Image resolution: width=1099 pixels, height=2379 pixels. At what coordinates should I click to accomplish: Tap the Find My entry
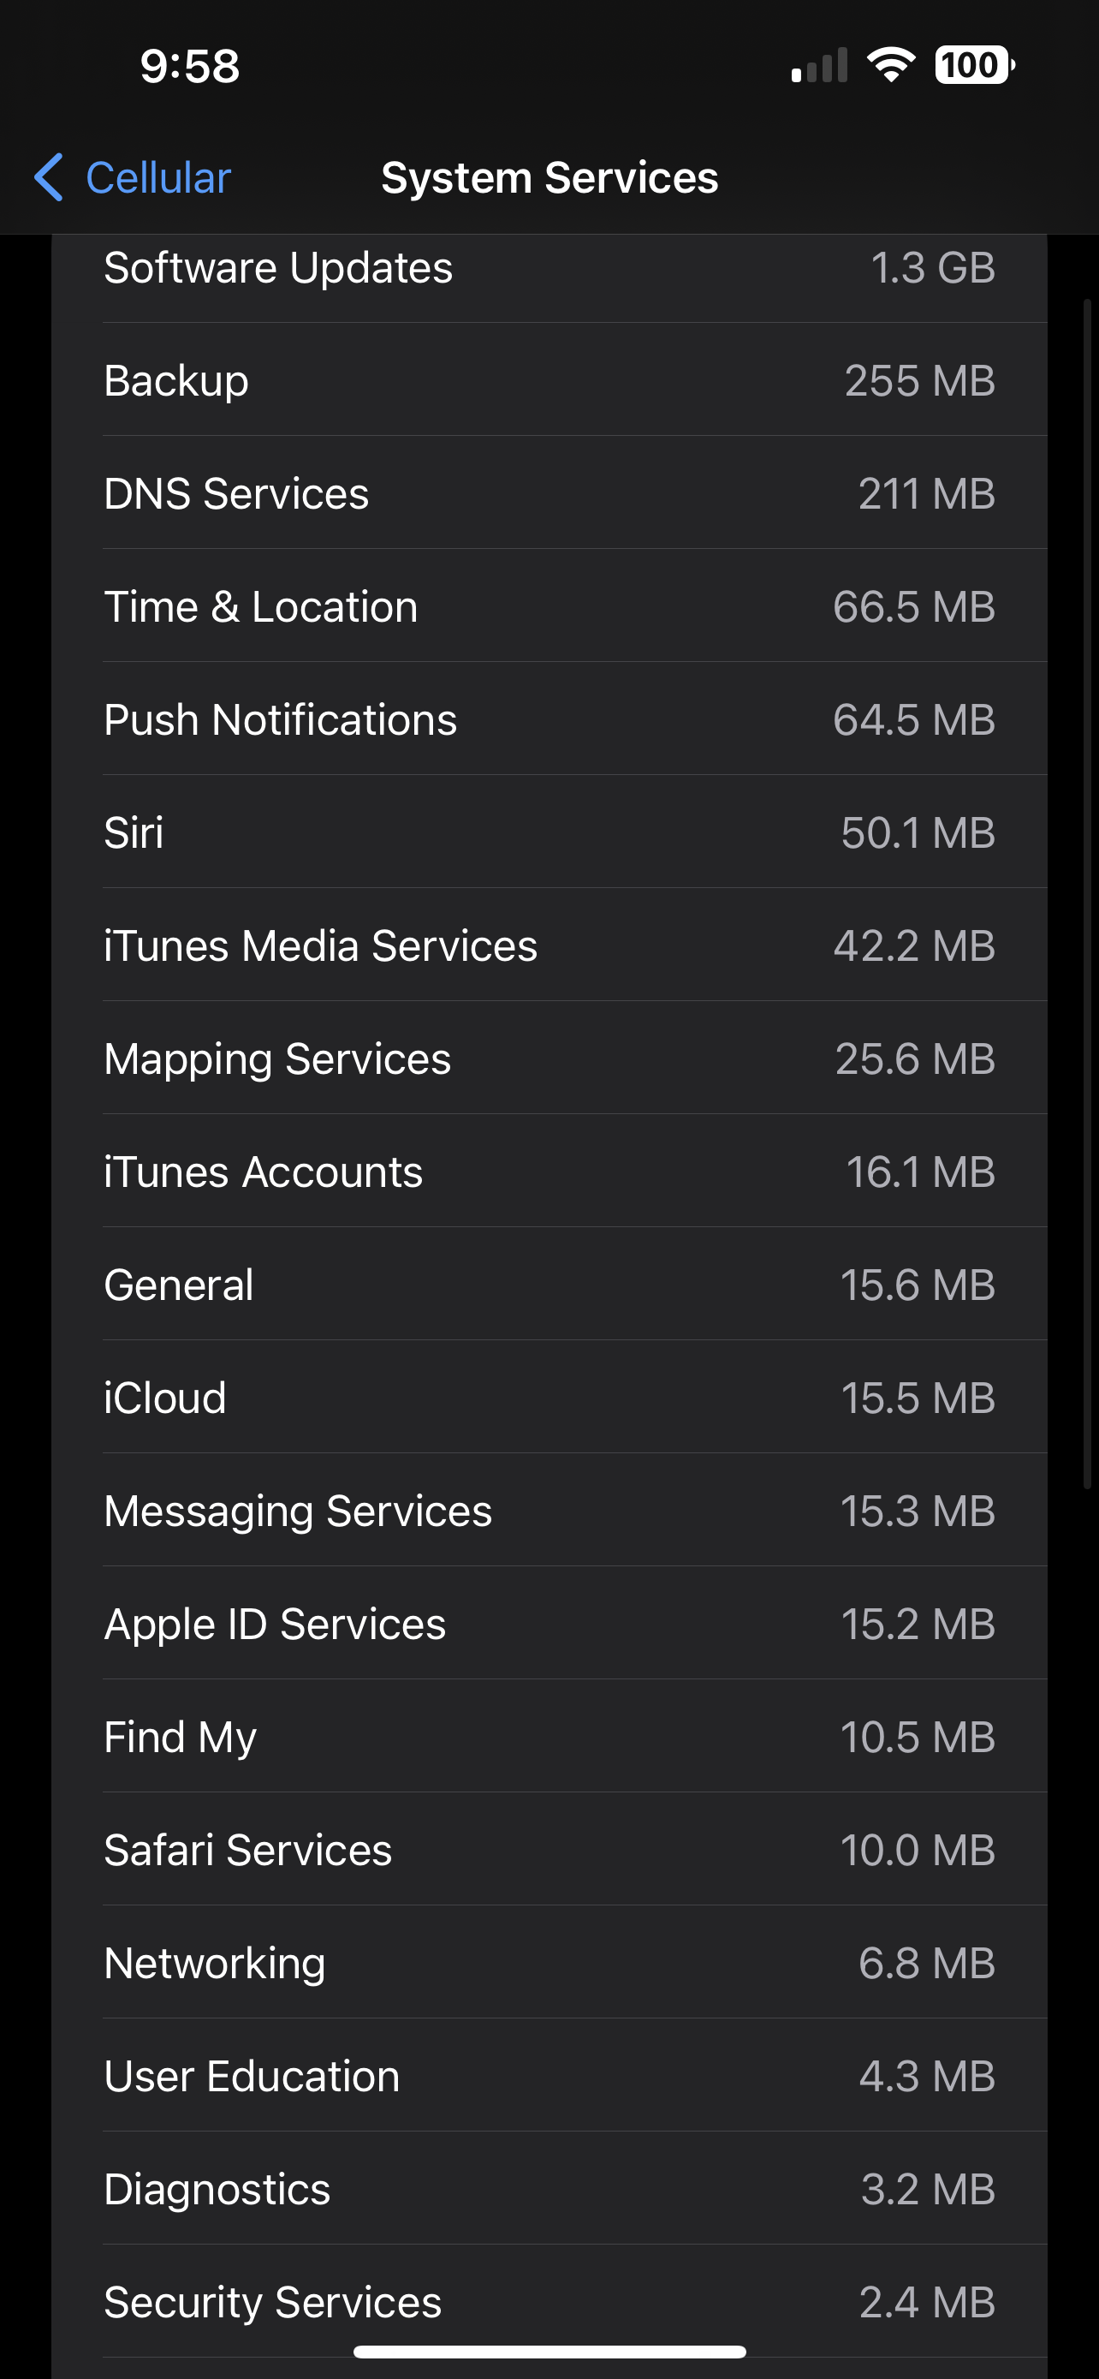[549, 1736]
